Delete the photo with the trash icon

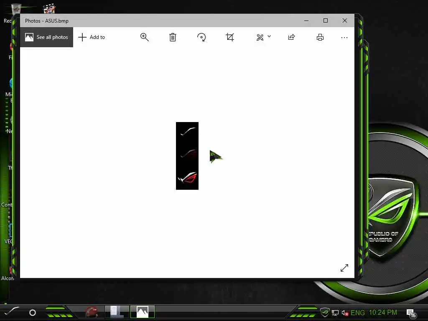pos(173,37)
